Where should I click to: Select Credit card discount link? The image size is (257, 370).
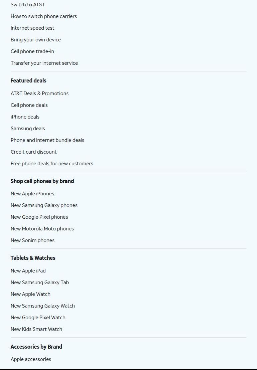(x=33, y=152)
